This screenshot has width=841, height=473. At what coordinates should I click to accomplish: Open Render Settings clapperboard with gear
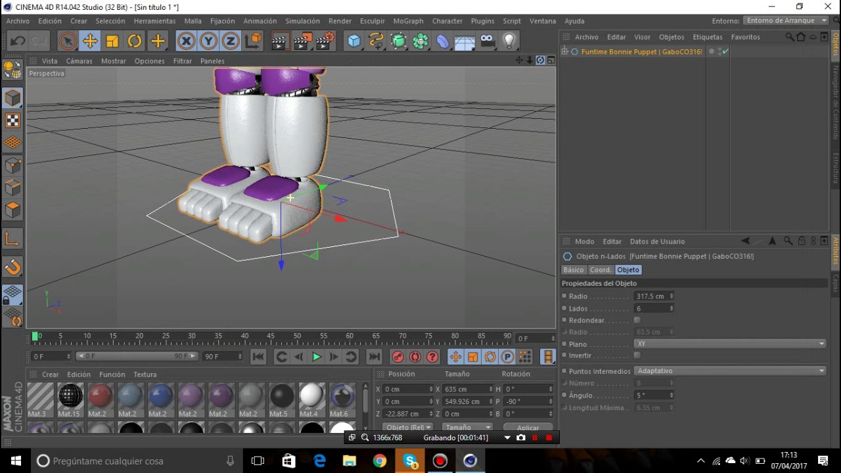325,41
